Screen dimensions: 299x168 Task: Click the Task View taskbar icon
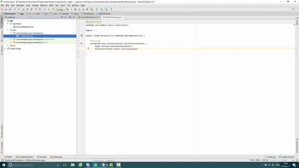[65, 165]
